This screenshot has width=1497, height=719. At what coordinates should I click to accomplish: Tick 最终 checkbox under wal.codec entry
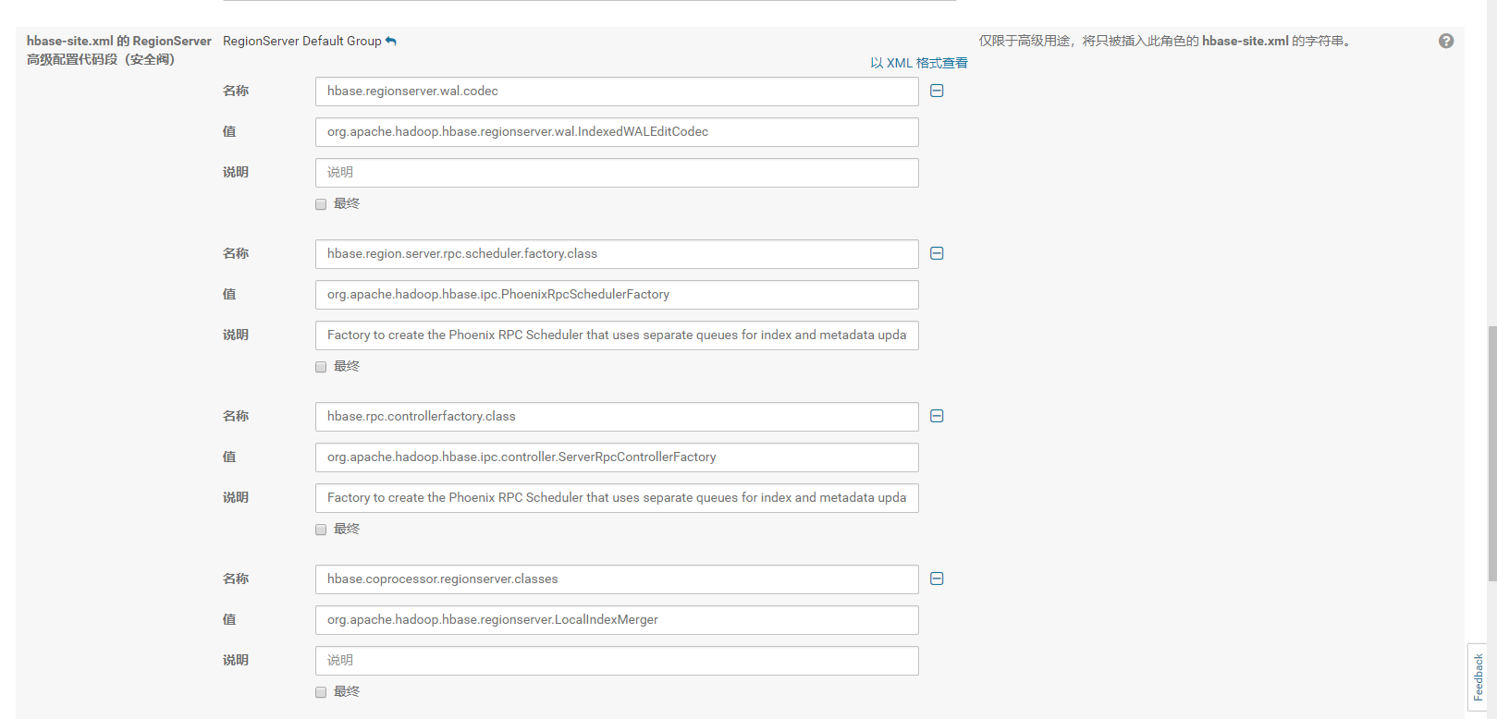pos(321,204)
